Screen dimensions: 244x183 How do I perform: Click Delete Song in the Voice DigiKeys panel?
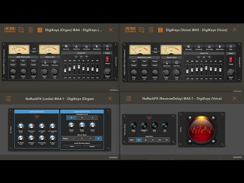click(x=220, y=47)
